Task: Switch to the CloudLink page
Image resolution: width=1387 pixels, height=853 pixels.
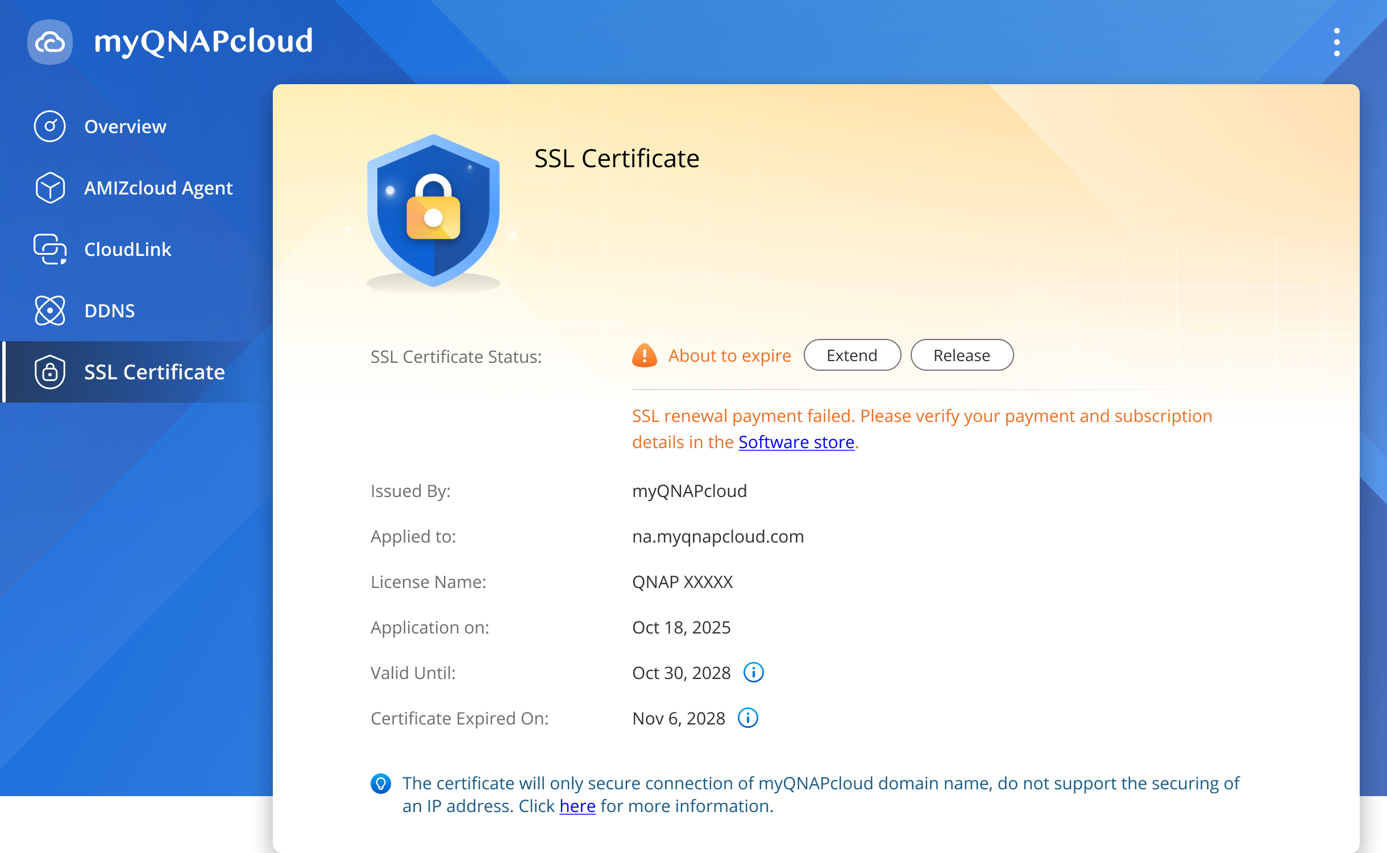Action: coord(127,249)
